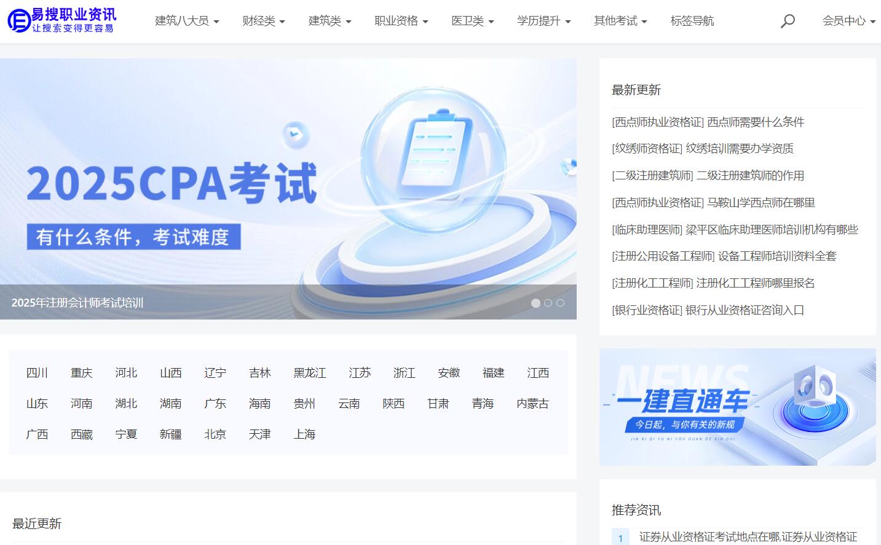Choose the 上海 region link

(304, 434)
